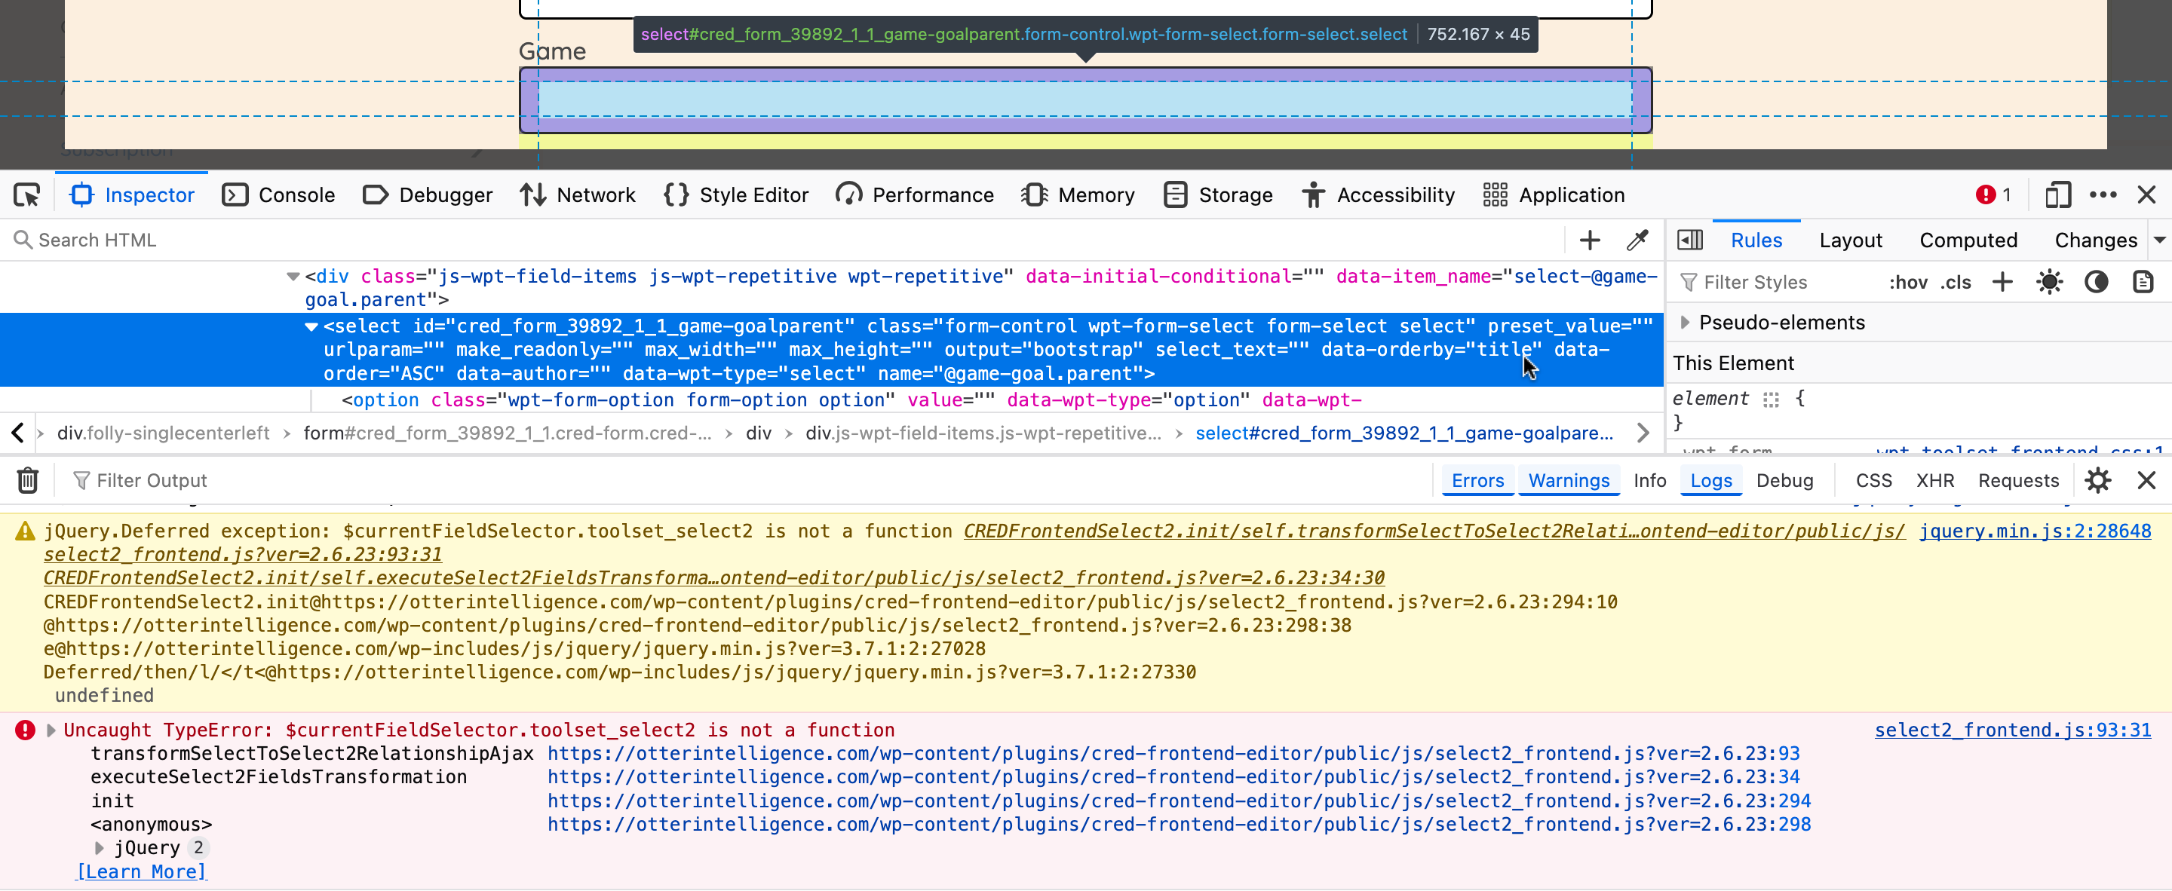Activate the element picker tool
This screenshot has width=2172, height=891.
pos(27,195)
